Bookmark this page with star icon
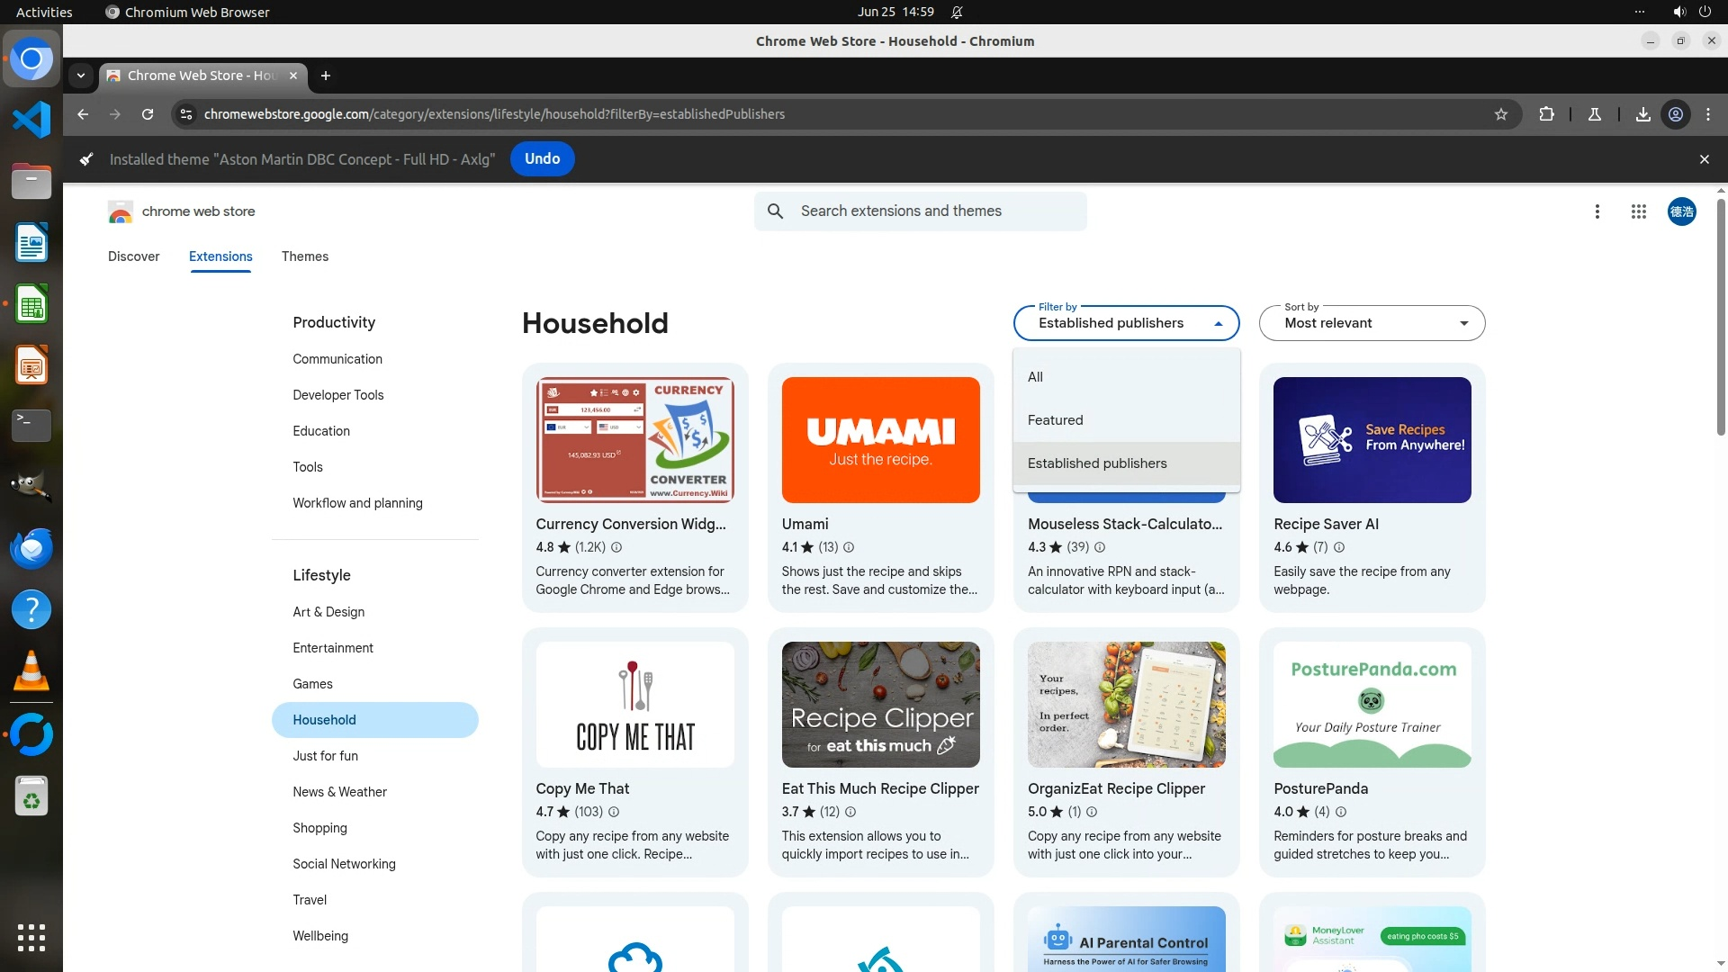Screen dimensions: 1728x972 point(1500,114)
